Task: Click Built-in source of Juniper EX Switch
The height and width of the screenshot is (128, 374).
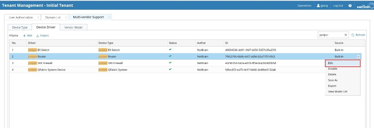Action: tap(339, 50)
